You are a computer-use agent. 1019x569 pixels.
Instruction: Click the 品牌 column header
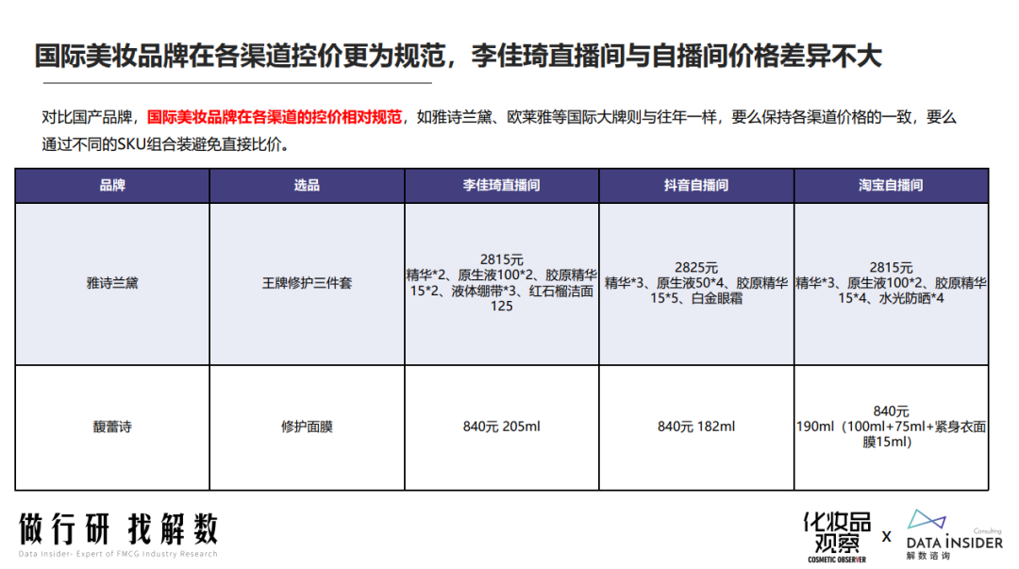coord(112,185)
